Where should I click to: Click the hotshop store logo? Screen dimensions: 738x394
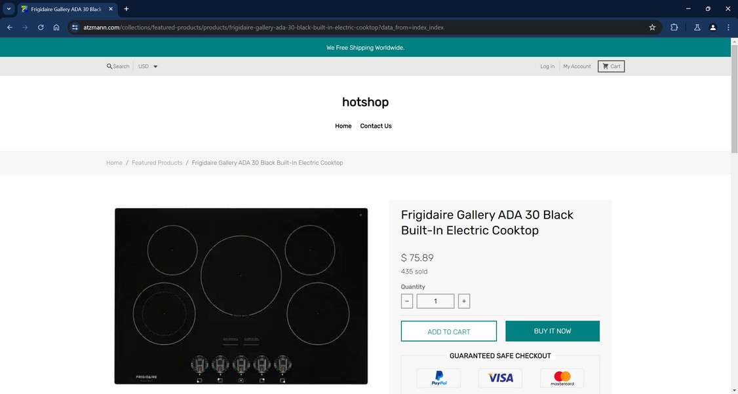tap(365, 102)
